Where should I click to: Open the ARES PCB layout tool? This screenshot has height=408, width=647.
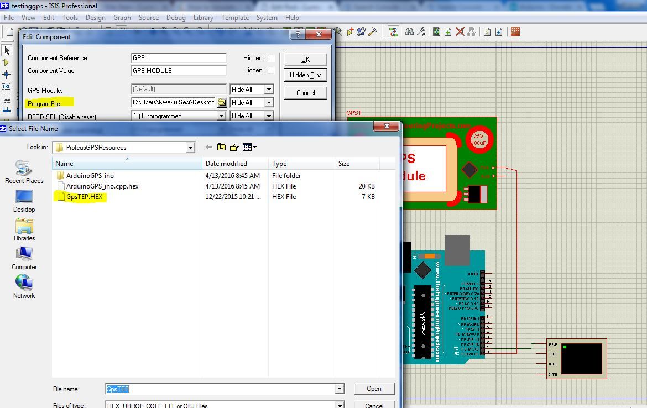514,32
